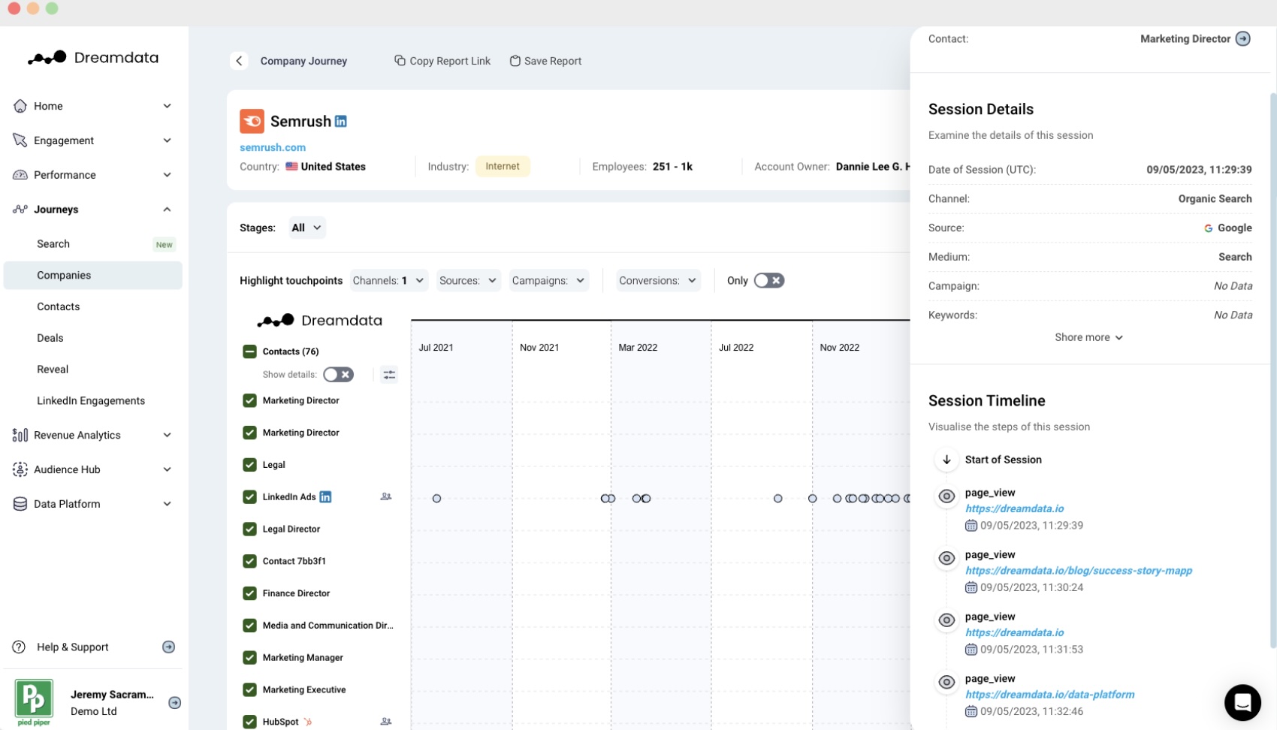Image resolution: width=1277 pixels, height=730 pixels.
Task: Click the Data Platform database icon
Action: pos(20,504)
